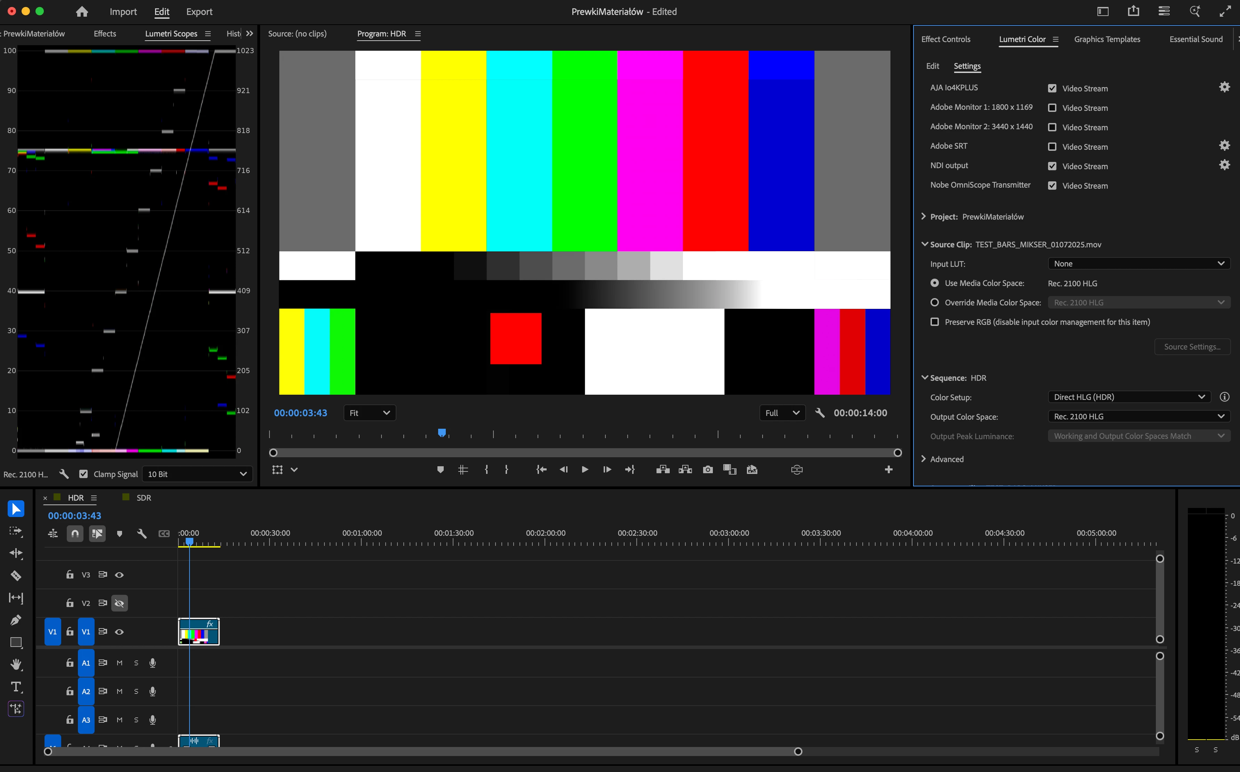Select the Razor tool
Image resolution: width=1240 pixels, height=772 pixels.
(16, 575)
